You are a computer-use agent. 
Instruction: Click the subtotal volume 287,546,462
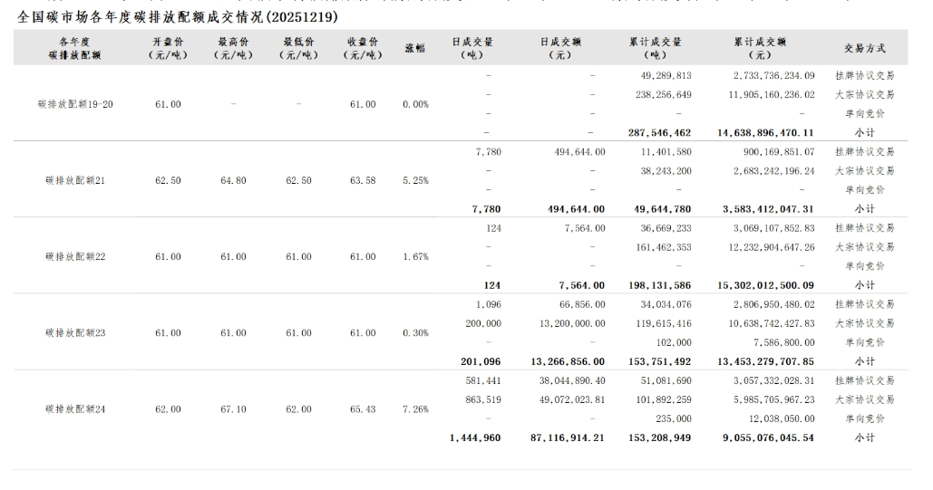click(659, 132)
